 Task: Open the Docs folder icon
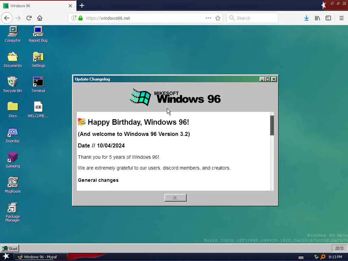pos(13,110)
